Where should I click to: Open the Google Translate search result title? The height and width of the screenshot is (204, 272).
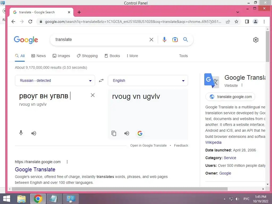tap(35, 169)
